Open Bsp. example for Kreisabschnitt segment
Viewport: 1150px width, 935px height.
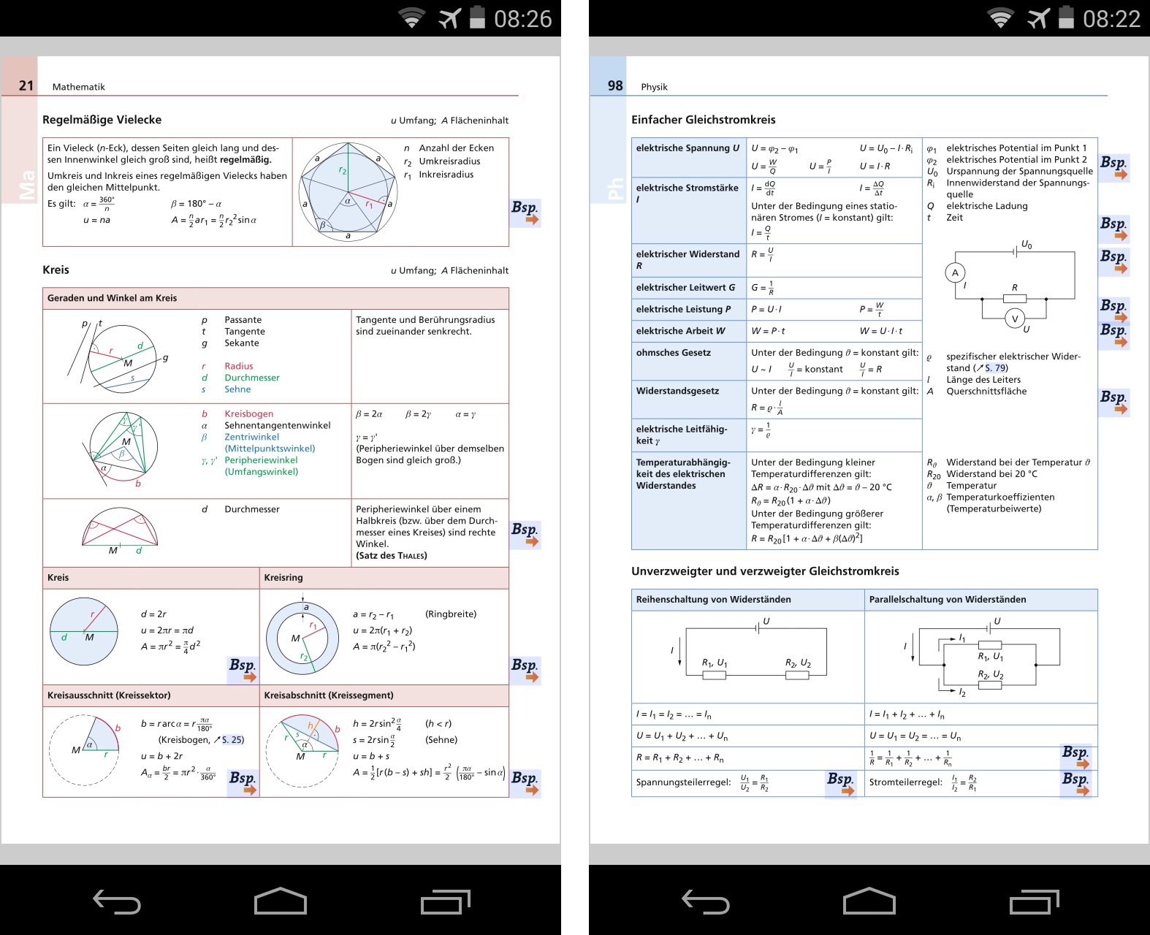tap(525, 782)
